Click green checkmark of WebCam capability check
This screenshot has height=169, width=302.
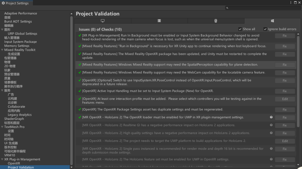(80, 72)
